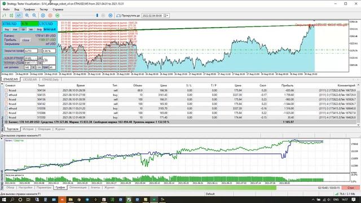Sort trades by Символ column
Image resolution: width=361 pixels, height=203 pixels.
pos(10,85)
